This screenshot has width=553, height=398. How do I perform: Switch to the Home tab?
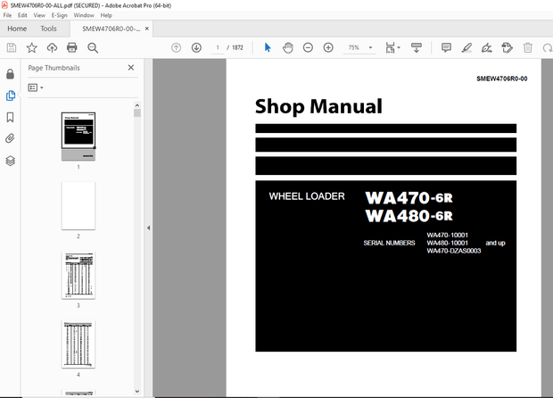pos(17,29)
